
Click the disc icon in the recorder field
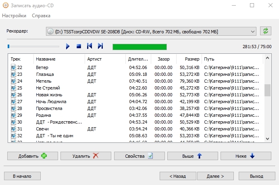click(x=50, y=32)
